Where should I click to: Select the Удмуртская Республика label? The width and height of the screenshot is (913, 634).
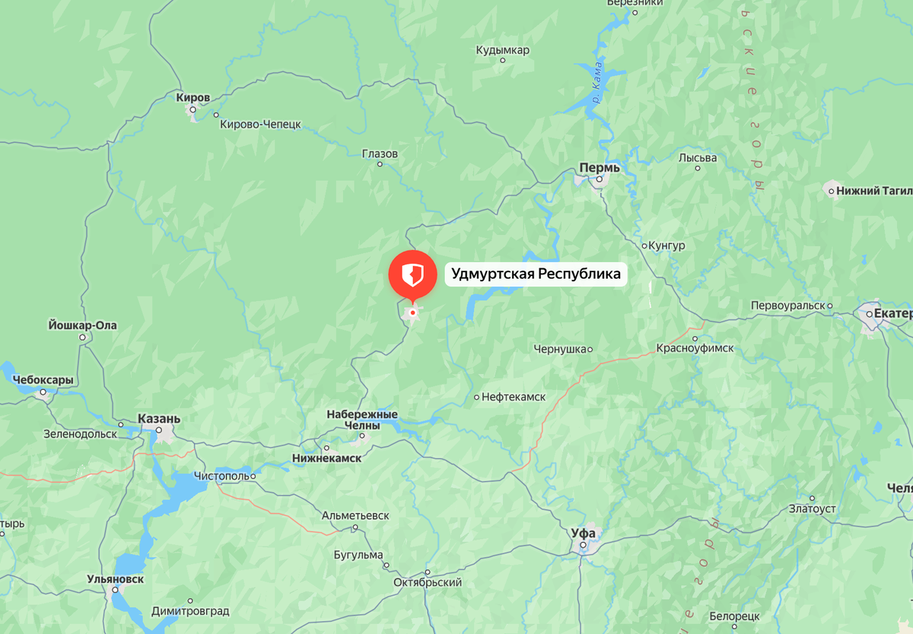536,274
